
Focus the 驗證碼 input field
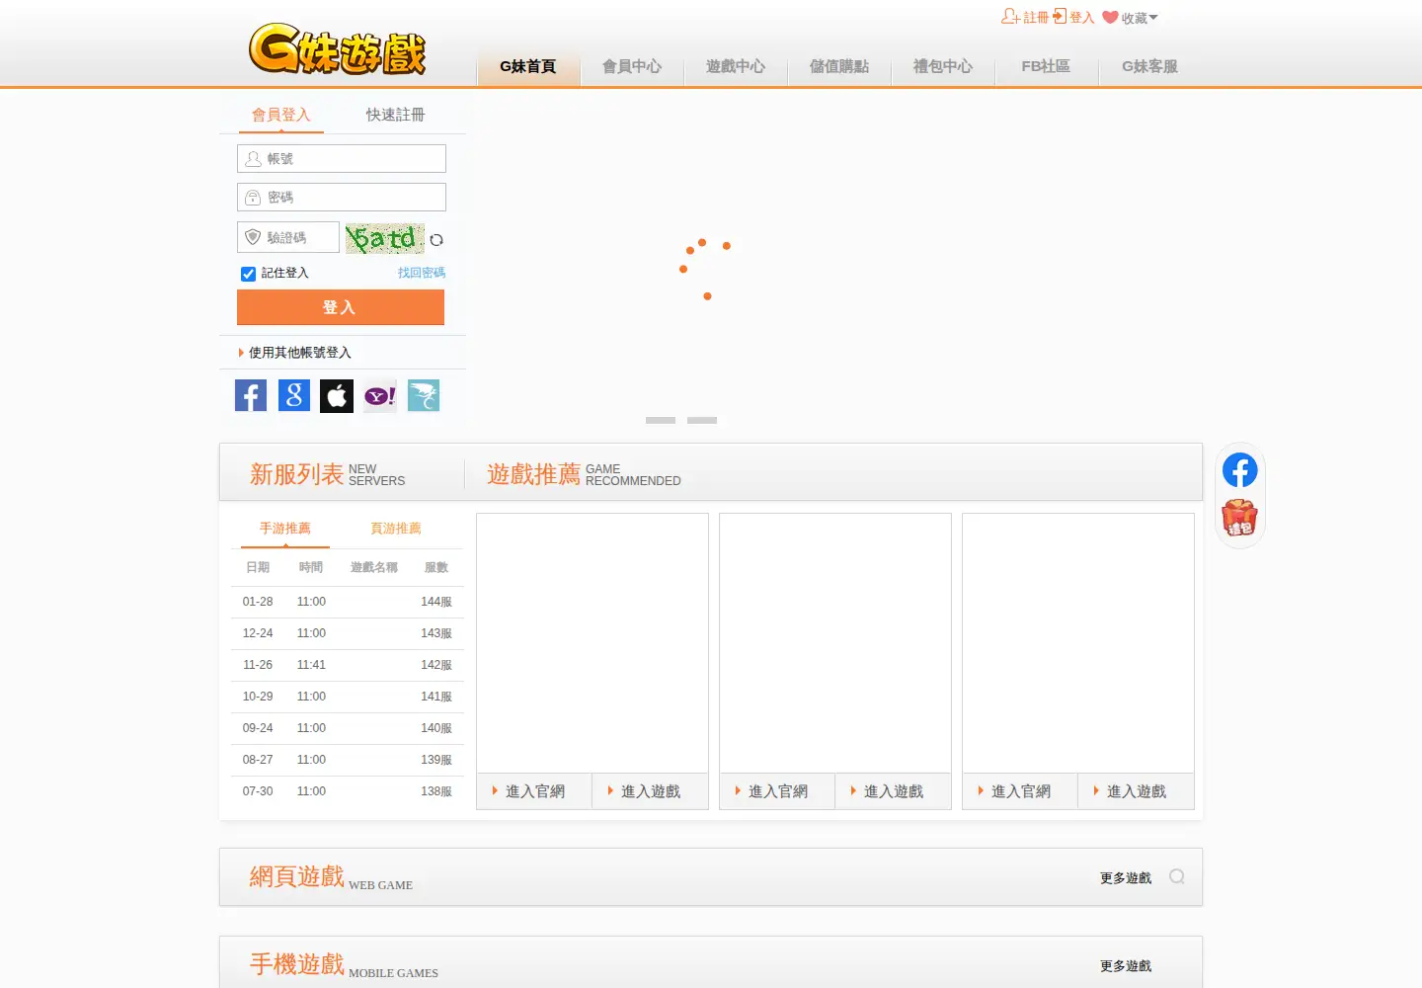point(288,237)
